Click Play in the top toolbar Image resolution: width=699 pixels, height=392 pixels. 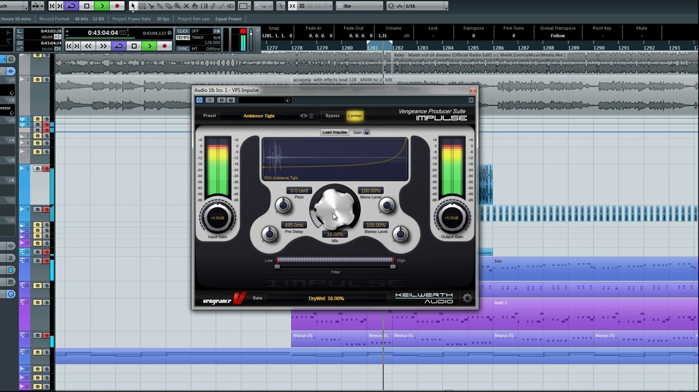102,5
